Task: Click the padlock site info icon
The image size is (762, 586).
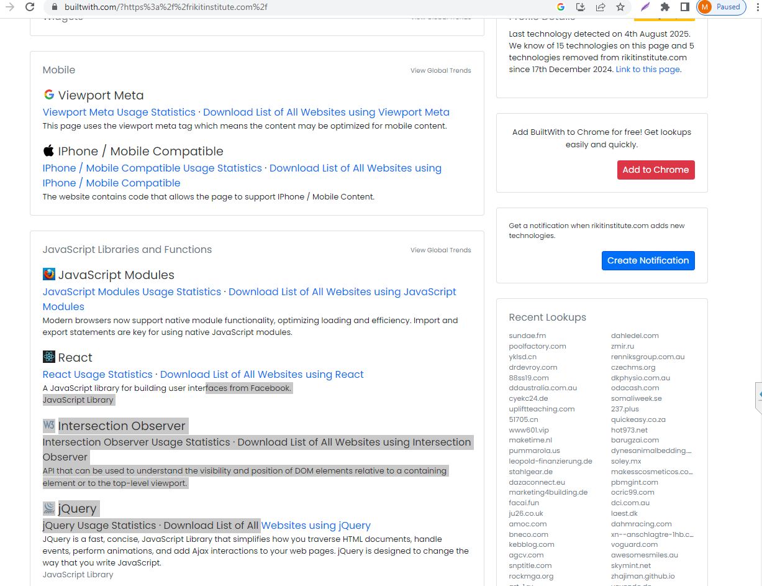Action: pos(54,7)
